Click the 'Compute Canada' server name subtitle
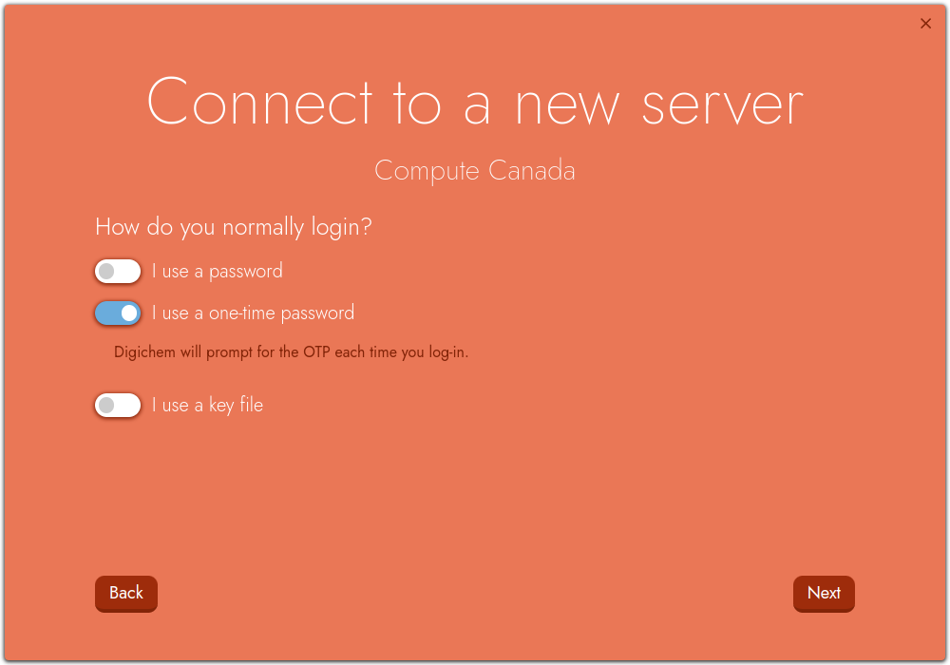The width and height of the screenshot is (950, 665). coord(475,171)
